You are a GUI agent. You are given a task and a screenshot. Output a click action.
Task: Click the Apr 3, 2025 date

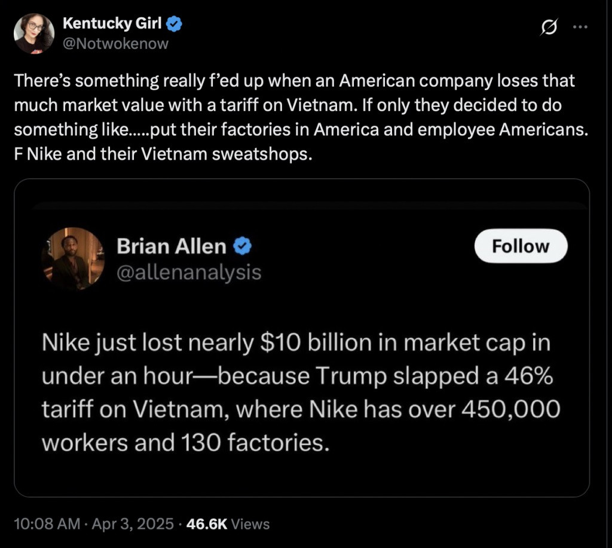pos(130,524)
